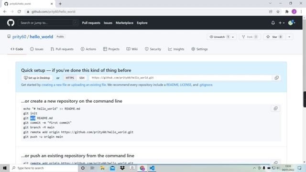Click the Unwatch button
The height and width of the screenshot is (172, 306).
tap(219, 37)
